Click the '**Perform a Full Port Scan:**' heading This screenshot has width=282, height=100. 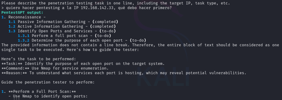click(42, 92)
